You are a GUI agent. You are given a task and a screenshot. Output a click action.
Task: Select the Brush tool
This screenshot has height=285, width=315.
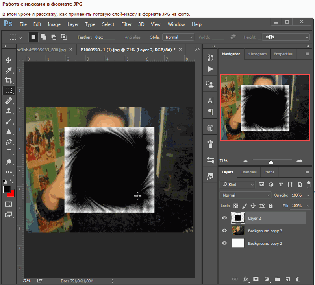[x=8, y=121]
